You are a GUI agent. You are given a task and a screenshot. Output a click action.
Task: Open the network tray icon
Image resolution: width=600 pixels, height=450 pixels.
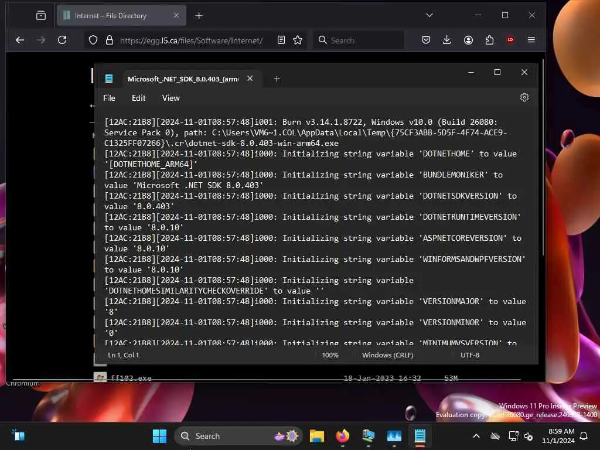tap(513, 436)
